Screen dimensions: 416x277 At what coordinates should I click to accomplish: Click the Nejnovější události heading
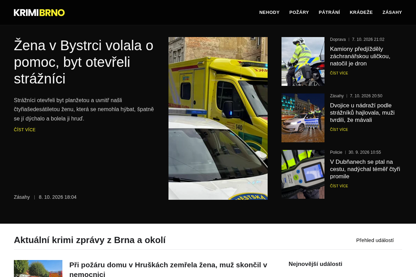point(315,264)
